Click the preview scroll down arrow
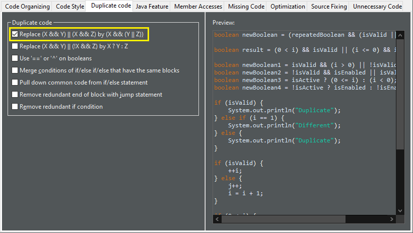This screenshot has width=413, height=233. tap(400, 211)
